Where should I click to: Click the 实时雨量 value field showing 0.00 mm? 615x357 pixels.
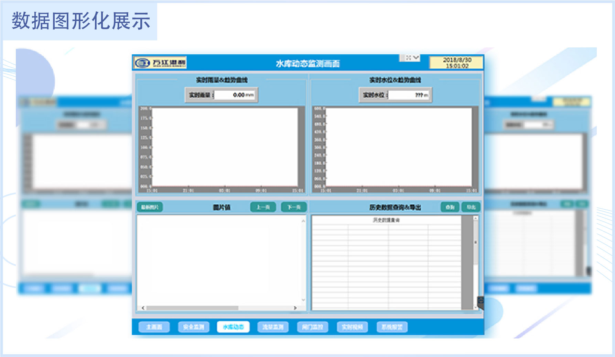point(235,95)
